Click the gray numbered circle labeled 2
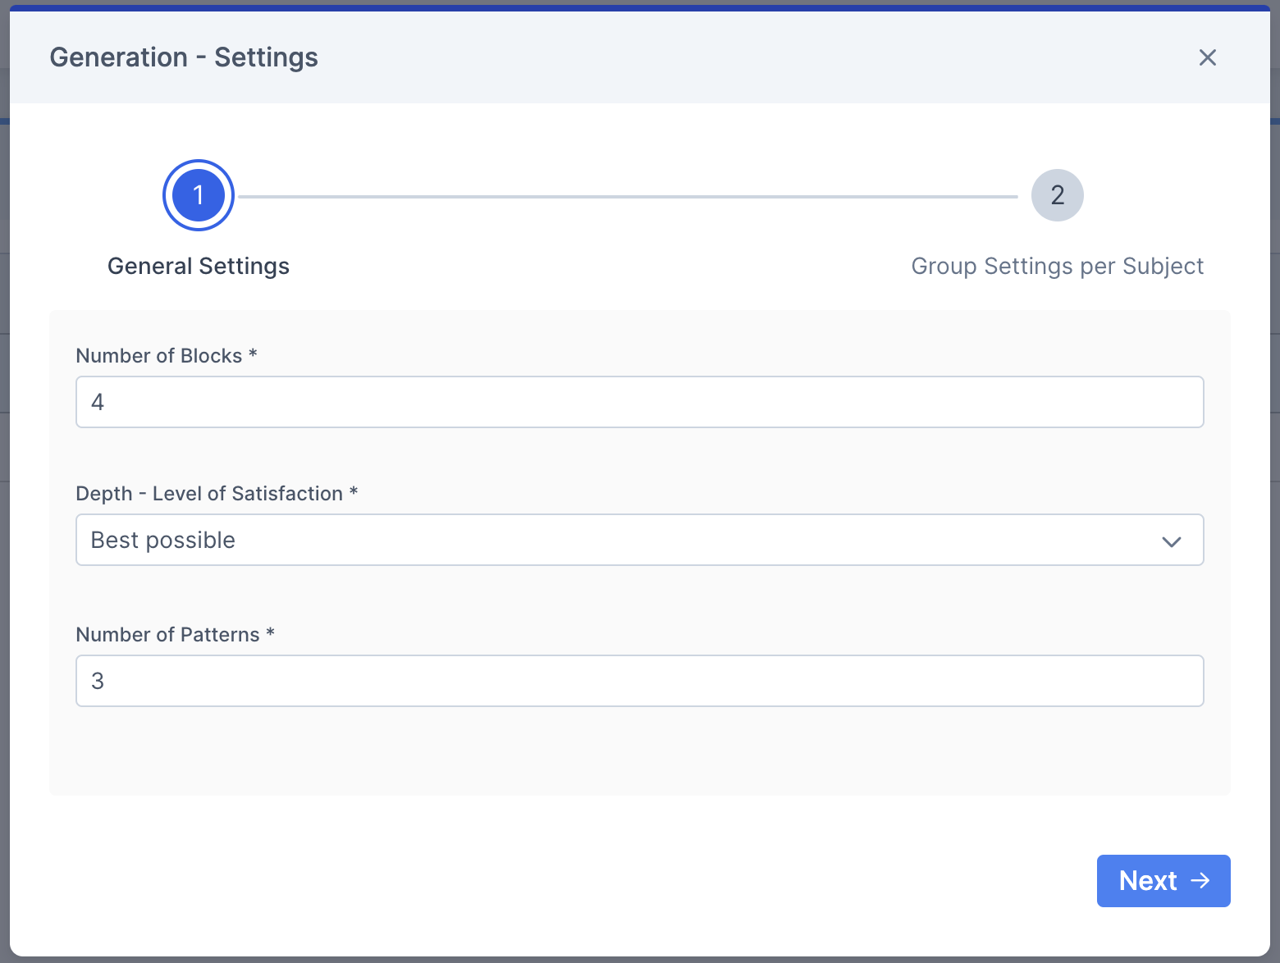This screenshot has height=963, width=1280. [1058, 195]
